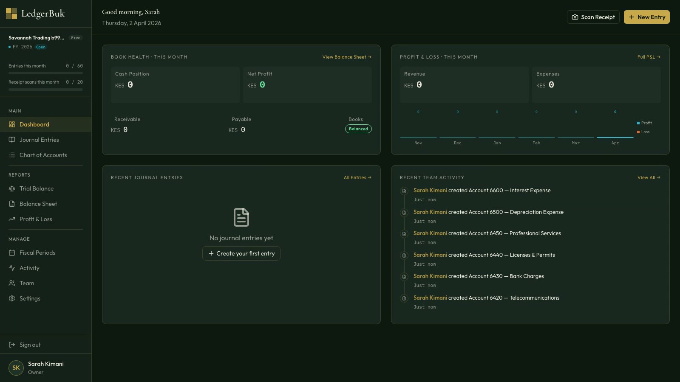Click the Entries this month progress bar
The image size is (680, 382).
pos(45,73)
